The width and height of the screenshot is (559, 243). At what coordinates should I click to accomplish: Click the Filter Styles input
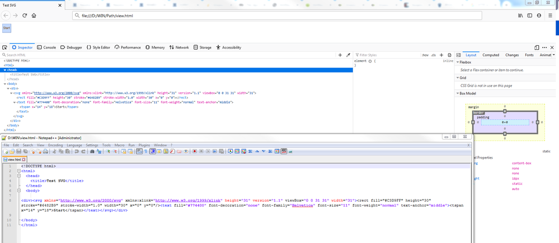coord(387,55)
